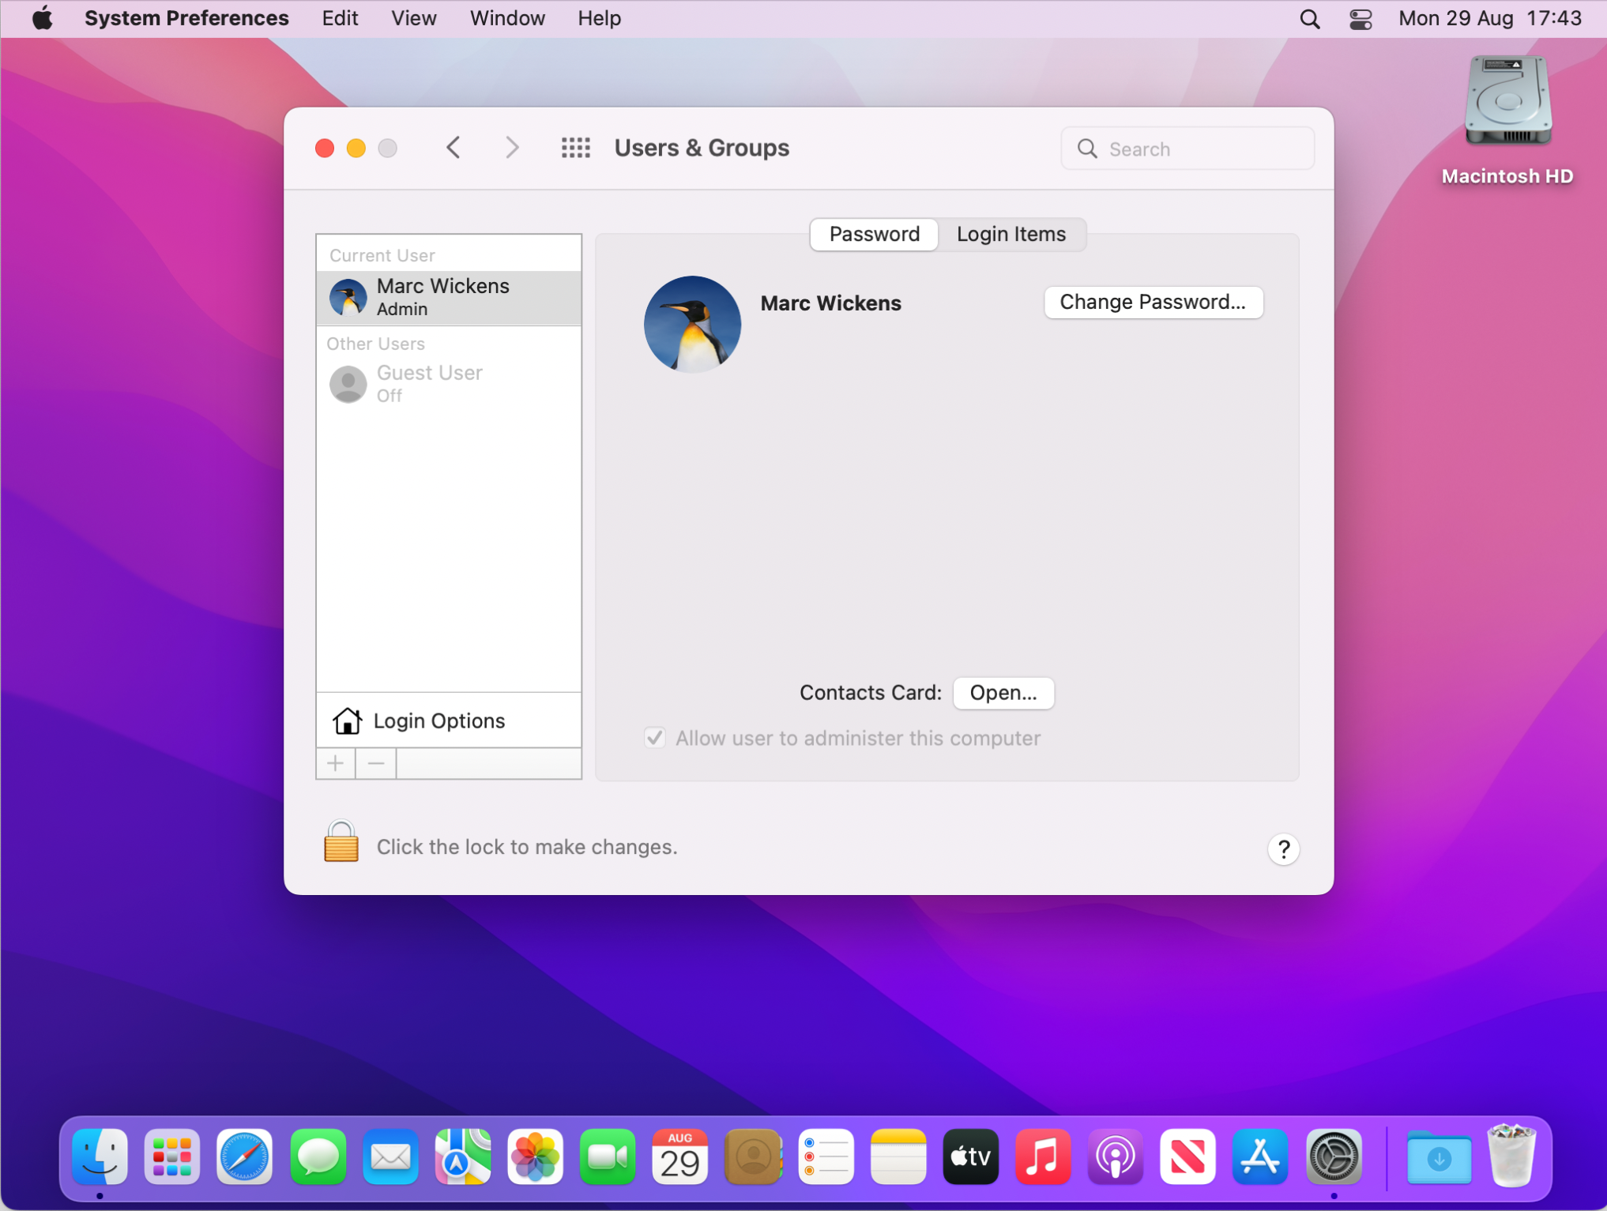
Task: Switch to the Login Items tab
Action: click(x=1011, y=235)
